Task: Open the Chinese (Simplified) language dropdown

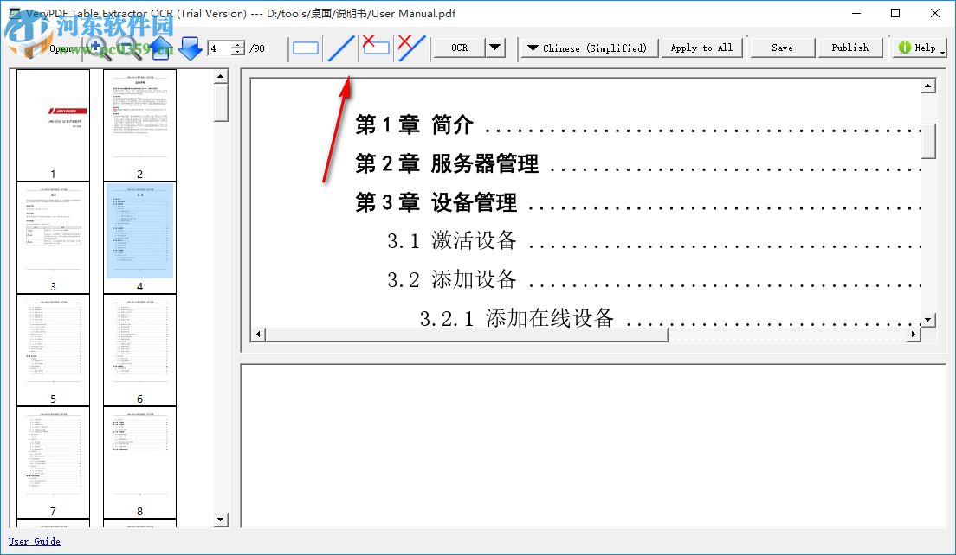Action: coord(589,48)
